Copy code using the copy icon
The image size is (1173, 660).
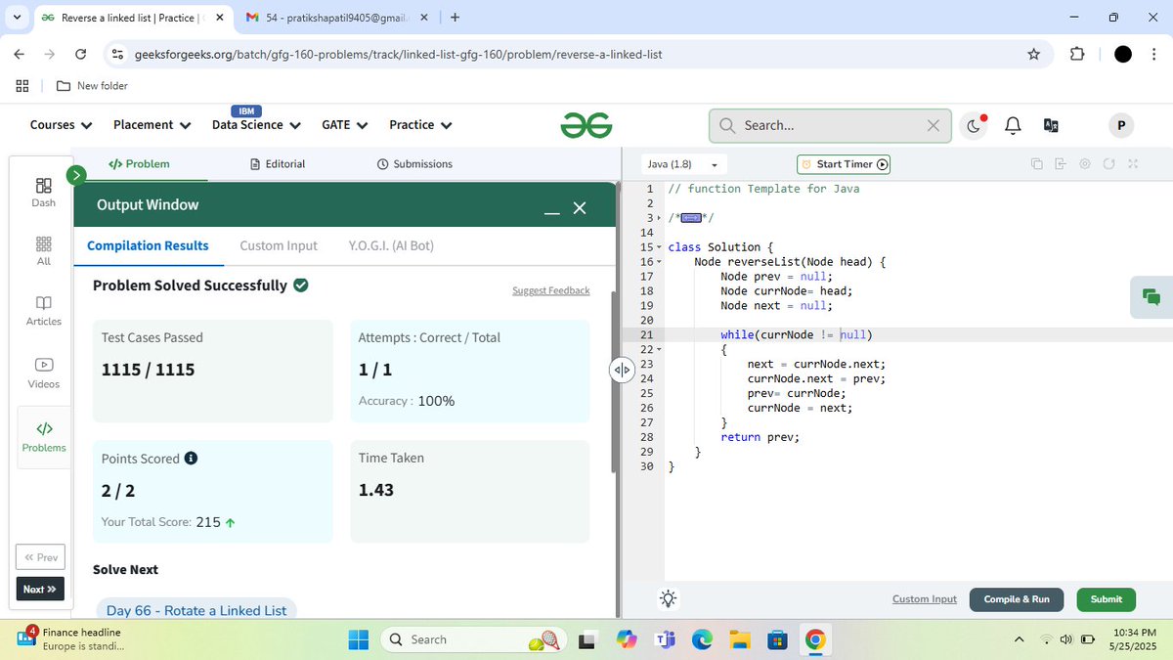point(1036,164)
